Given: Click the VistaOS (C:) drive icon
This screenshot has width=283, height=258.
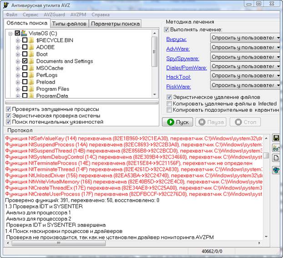Looking at the screenshot, I should (x=24, y=33).
